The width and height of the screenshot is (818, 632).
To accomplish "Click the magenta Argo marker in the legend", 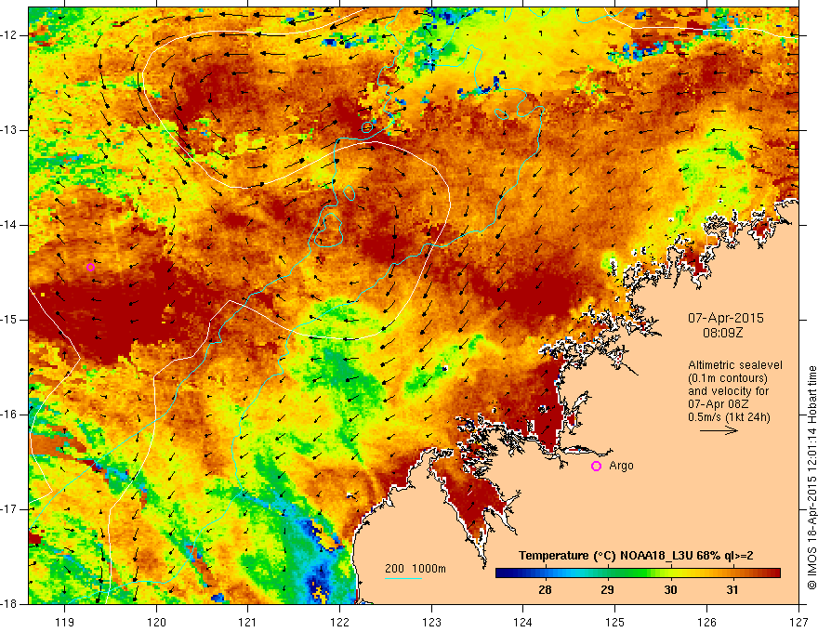I will (x=596, y=467).
